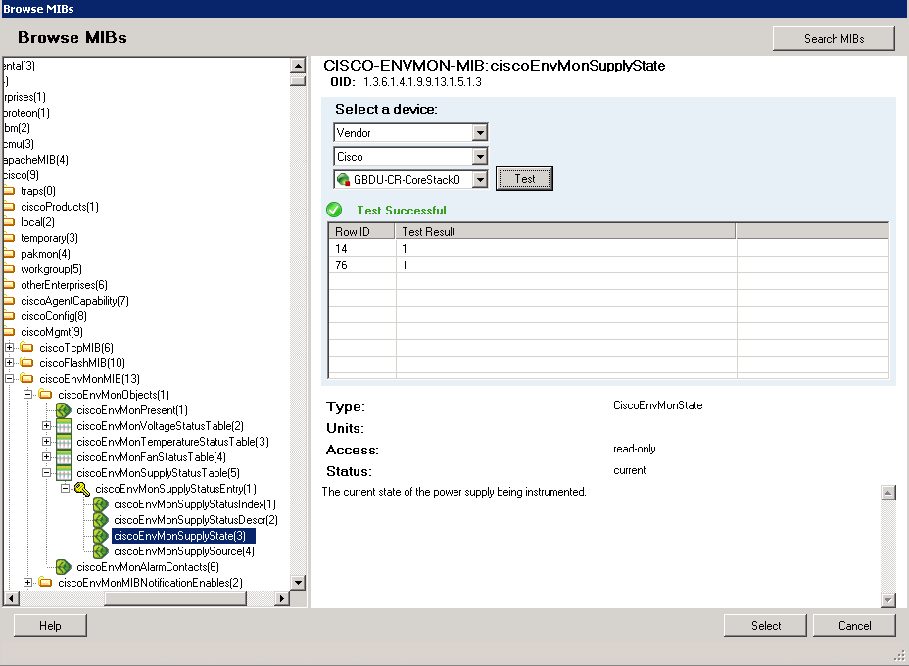Collapse the ciscoEnvMonObjects node
Screen dimensions: 909x666
[x=27, y=394]
